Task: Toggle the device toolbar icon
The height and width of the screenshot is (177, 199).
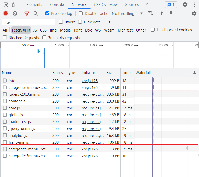Action: point(14,5)
